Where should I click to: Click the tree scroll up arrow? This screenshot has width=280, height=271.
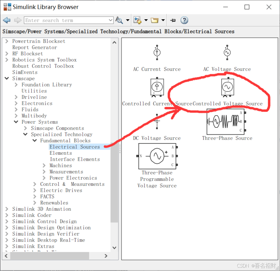[x=114, y=43]
